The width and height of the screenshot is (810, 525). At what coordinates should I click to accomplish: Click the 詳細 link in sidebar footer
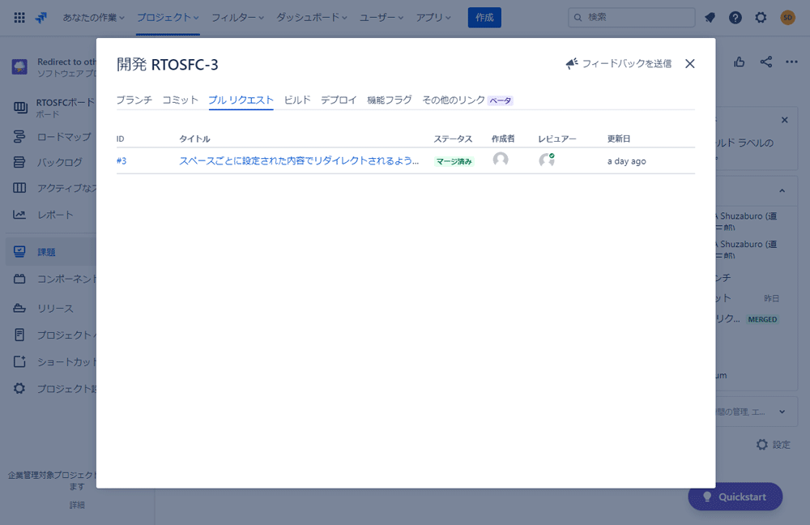77,505
